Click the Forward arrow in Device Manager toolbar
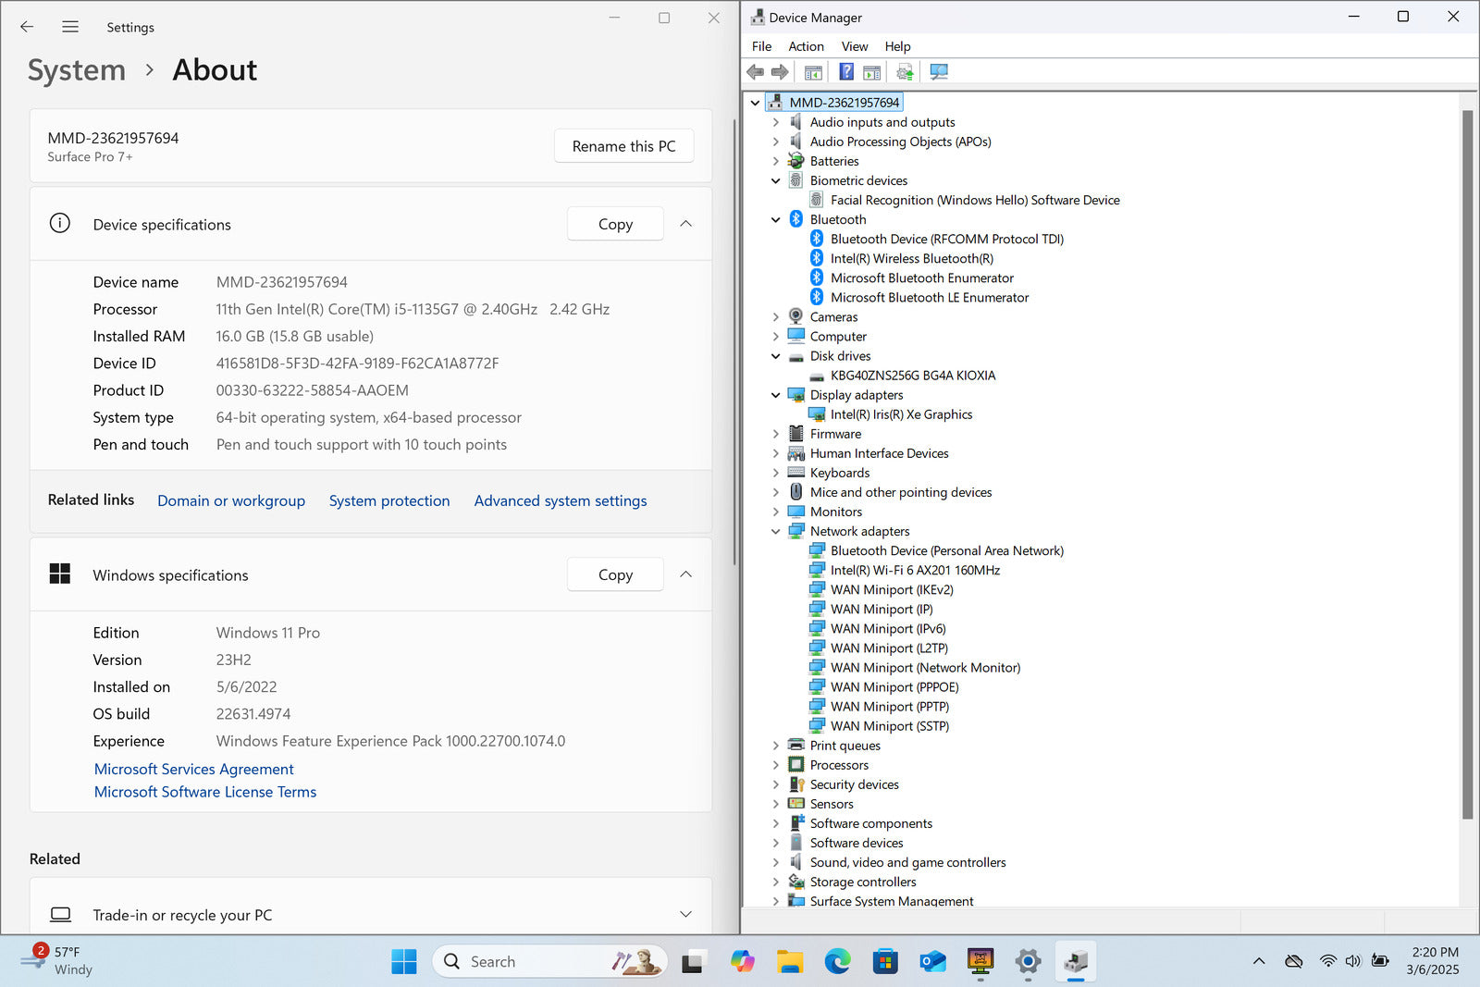1480x987 pixels. tap(780, 72)
